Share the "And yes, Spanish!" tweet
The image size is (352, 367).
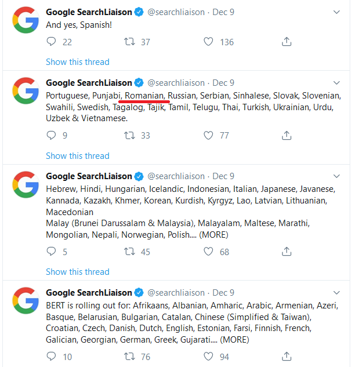pyautogui.click(x=286, y=42)
